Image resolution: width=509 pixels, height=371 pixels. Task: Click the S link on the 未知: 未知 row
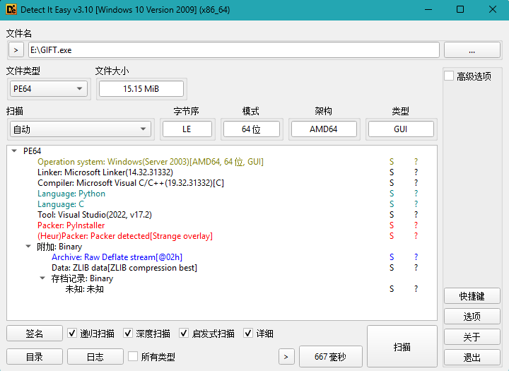pyautogui.click(x=392, y=289)
